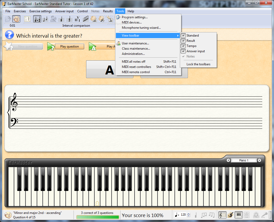
Task: Show the guitar answer input icon
Action: pyautogui.click(x=230, y=215)
